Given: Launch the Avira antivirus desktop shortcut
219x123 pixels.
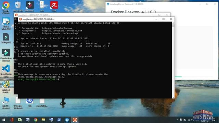Looking at the screenshot, I should 54,6.
